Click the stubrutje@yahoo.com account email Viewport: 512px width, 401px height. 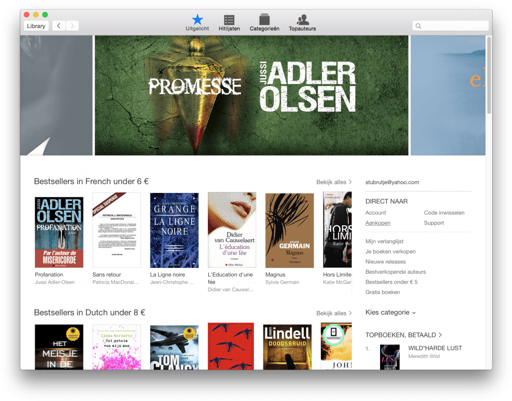click(392, 182)
